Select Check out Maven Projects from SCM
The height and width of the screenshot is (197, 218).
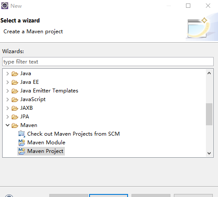tap(74, 134)
